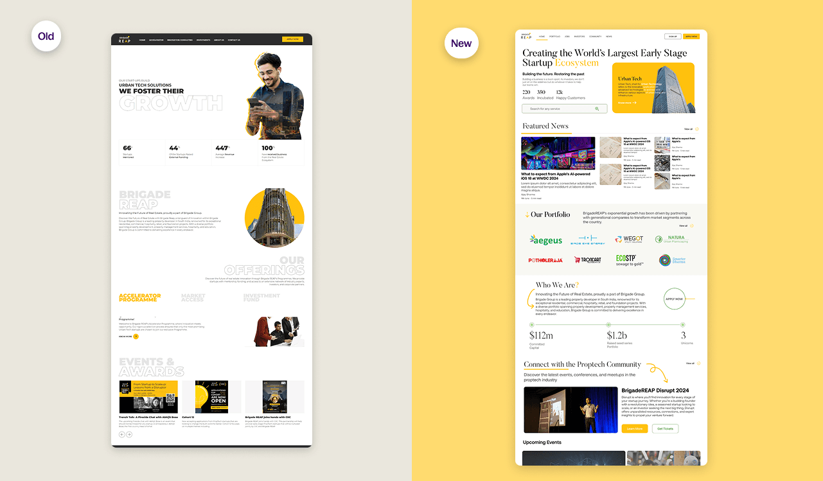Click Know more link in Urban Tech card

(627, 103)
